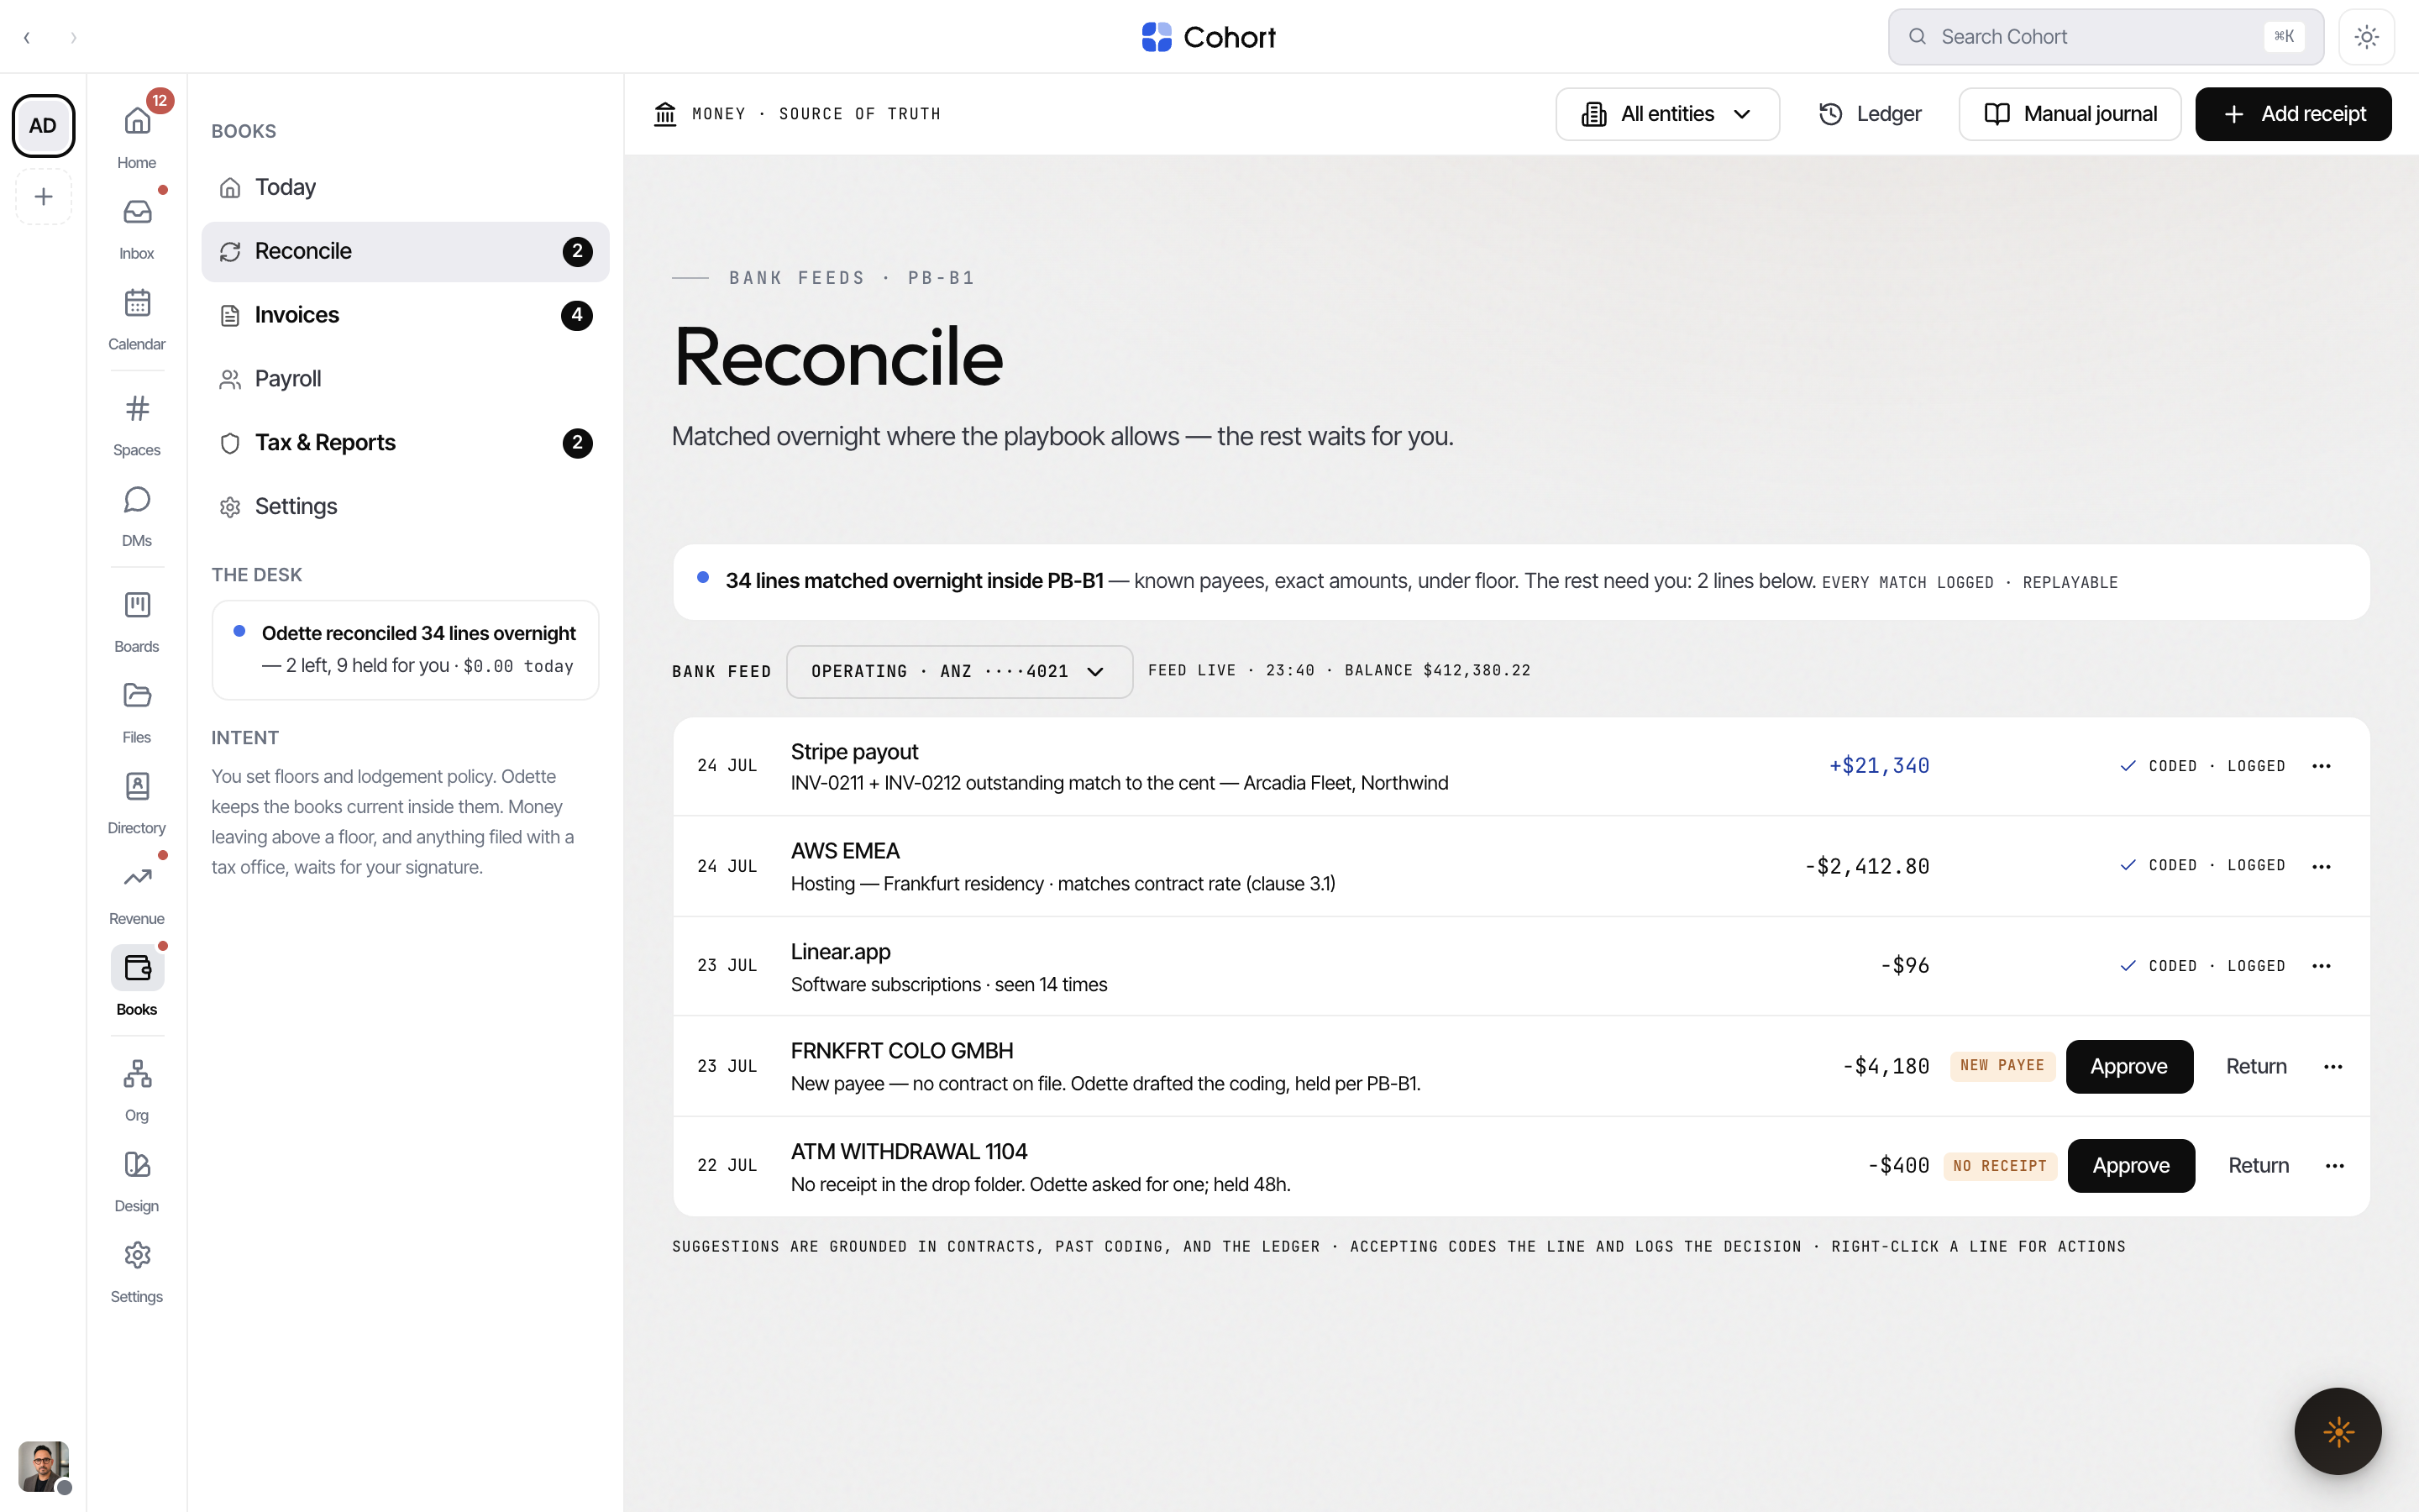Screen dimensions: 2419x1512
Task: Click FEED LIVE balance $412,380.22 text
Action: point(1339,671)
